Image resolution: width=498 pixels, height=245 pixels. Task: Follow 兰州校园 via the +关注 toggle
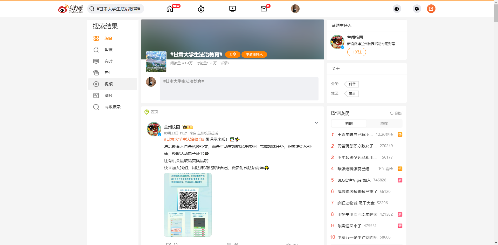tap(356, 52)
